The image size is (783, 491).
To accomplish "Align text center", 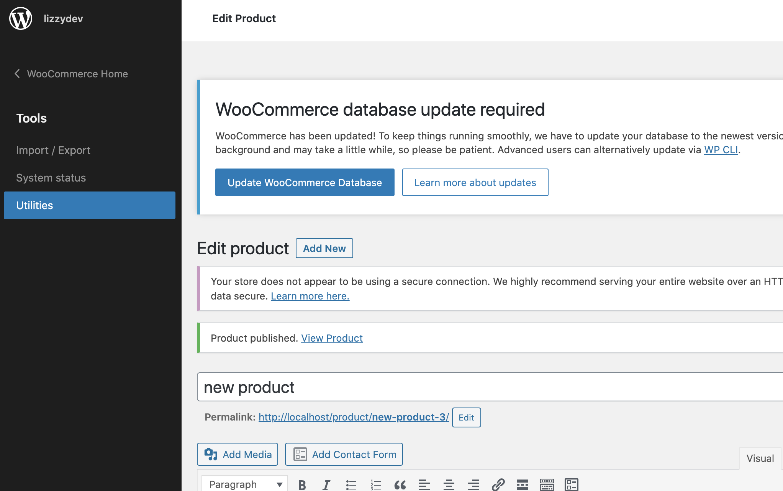I will click(449, 485).
